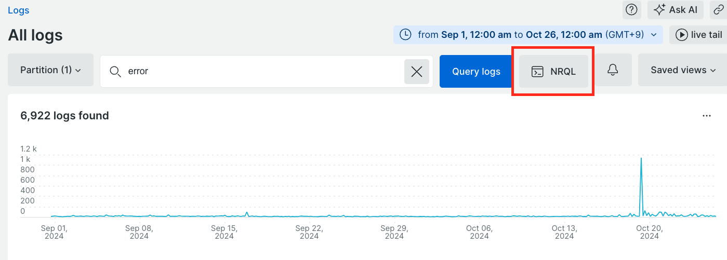Click the magnifier search icon
The image size is (727, 260).
[115, 72]
